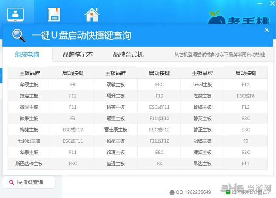
Task: Select the 精英主板 cell
Action: pos(115,107)
